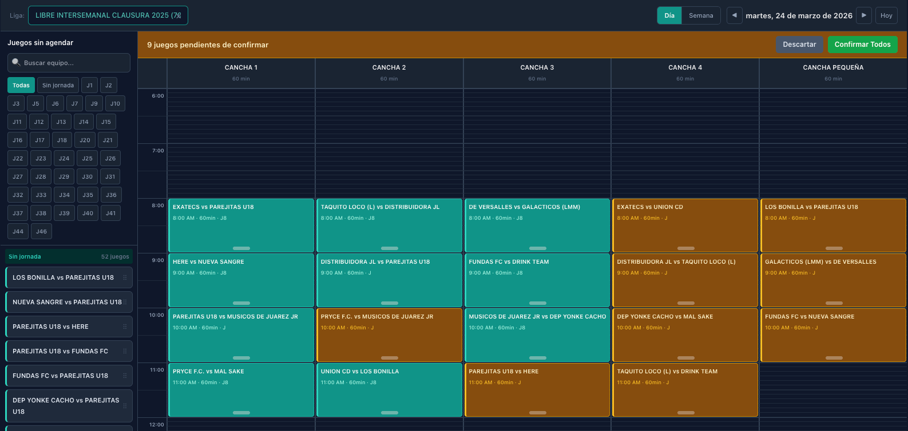Click resize grip of EXATECS vs UNION CD game
Screen dimensions: 908x431
click(x=686, y=248)
